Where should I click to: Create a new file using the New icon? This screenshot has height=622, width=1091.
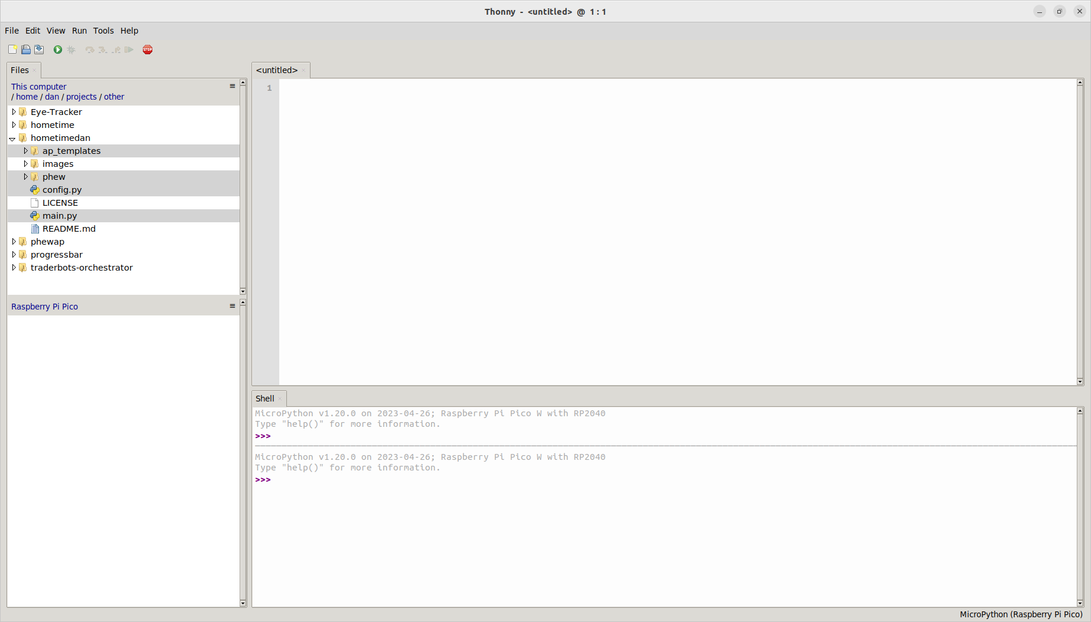tap(12, 50)
